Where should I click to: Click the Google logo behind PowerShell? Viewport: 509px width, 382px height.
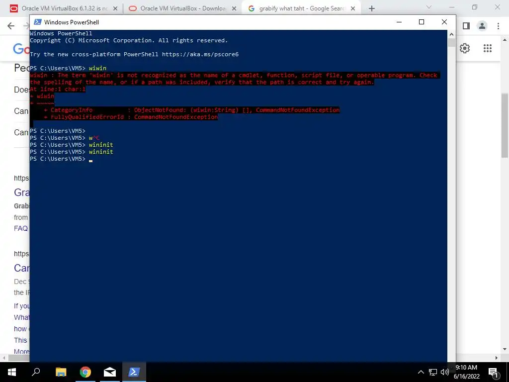21,49
